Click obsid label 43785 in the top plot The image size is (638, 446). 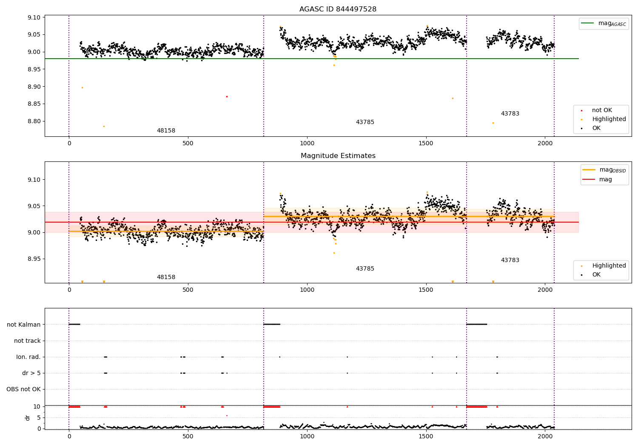pyautogui.click(x=365, y=122)
